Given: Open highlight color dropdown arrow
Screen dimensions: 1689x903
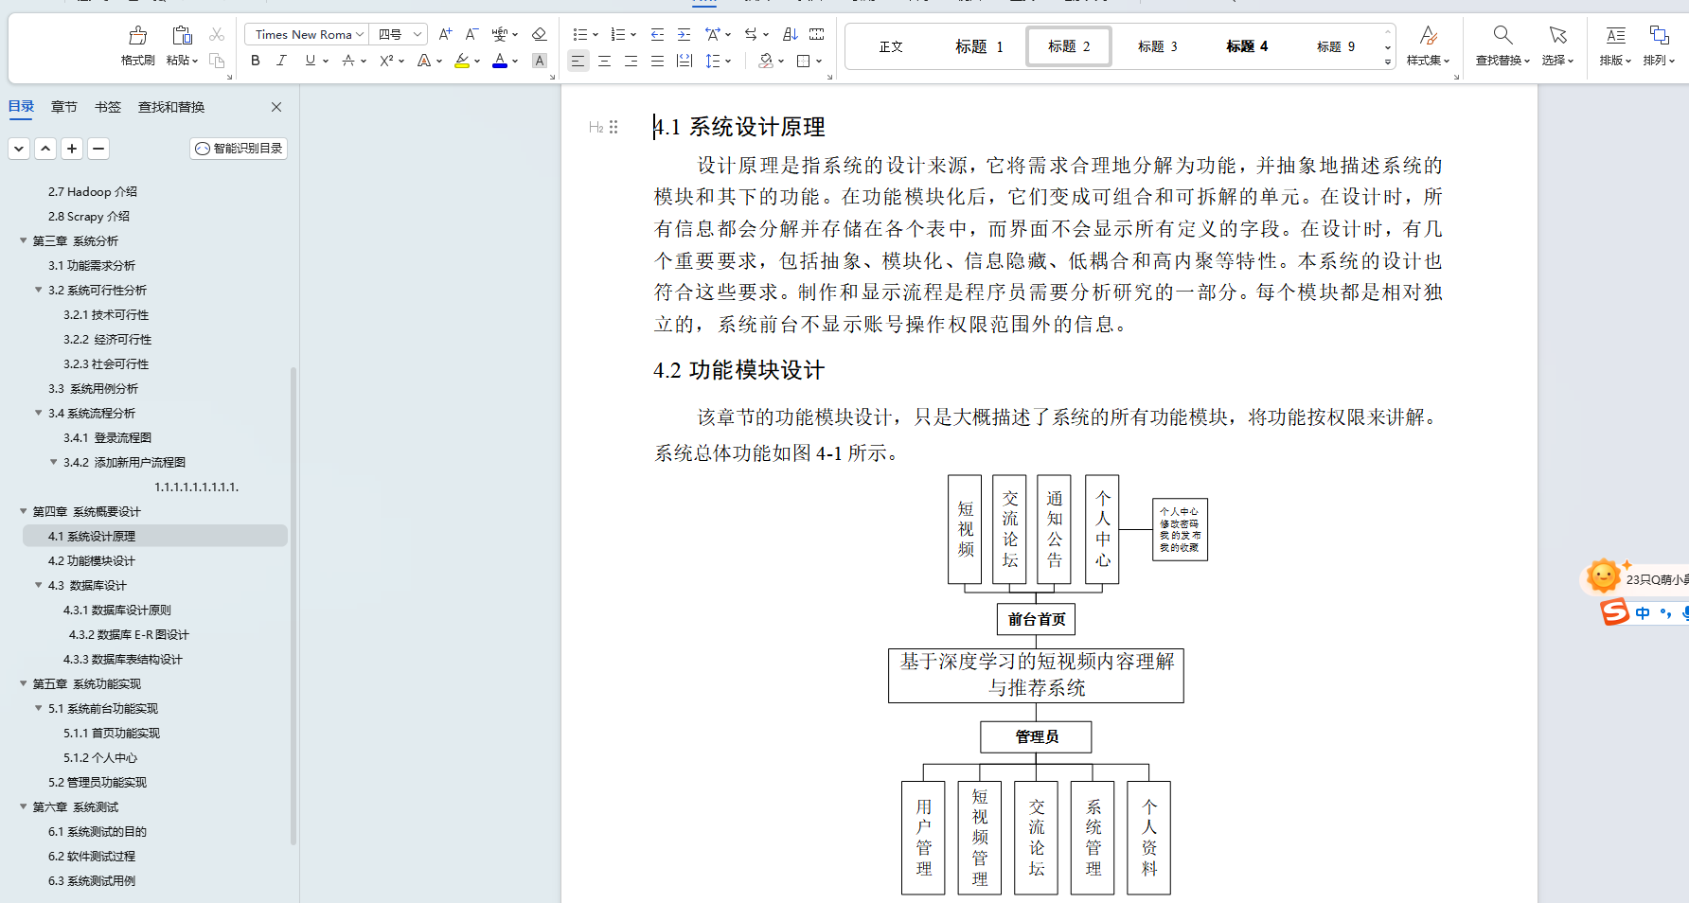Looking at the screenshot, I should tap(477, 61).
